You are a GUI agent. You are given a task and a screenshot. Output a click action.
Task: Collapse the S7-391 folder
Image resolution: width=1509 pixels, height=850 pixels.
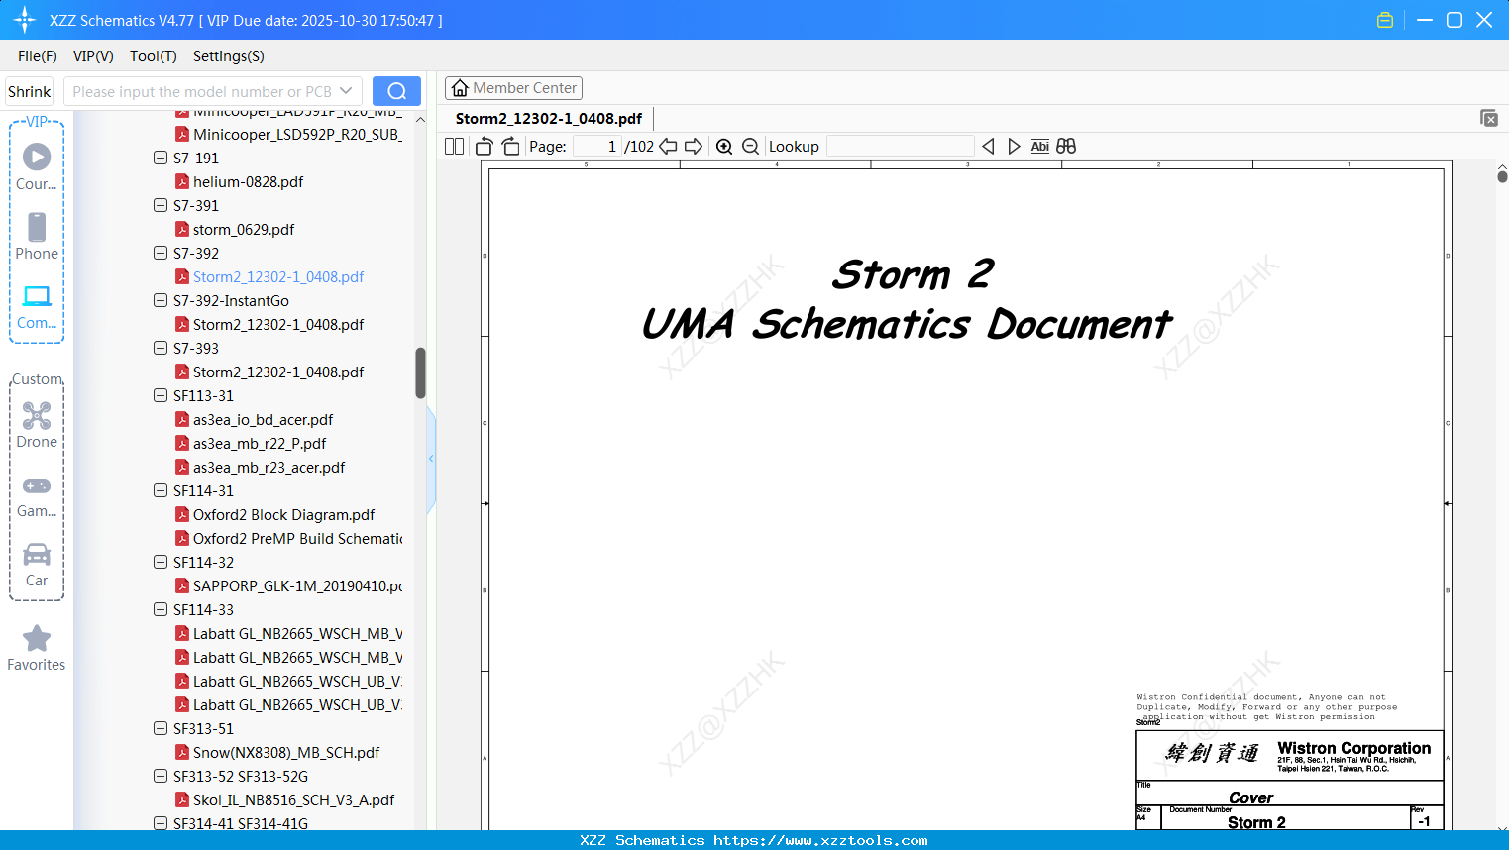(x=161, y=205)
